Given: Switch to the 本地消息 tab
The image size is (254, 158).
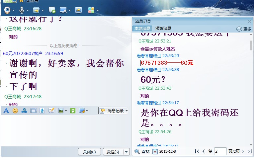Looking at the screenshot, I should 142,29.
